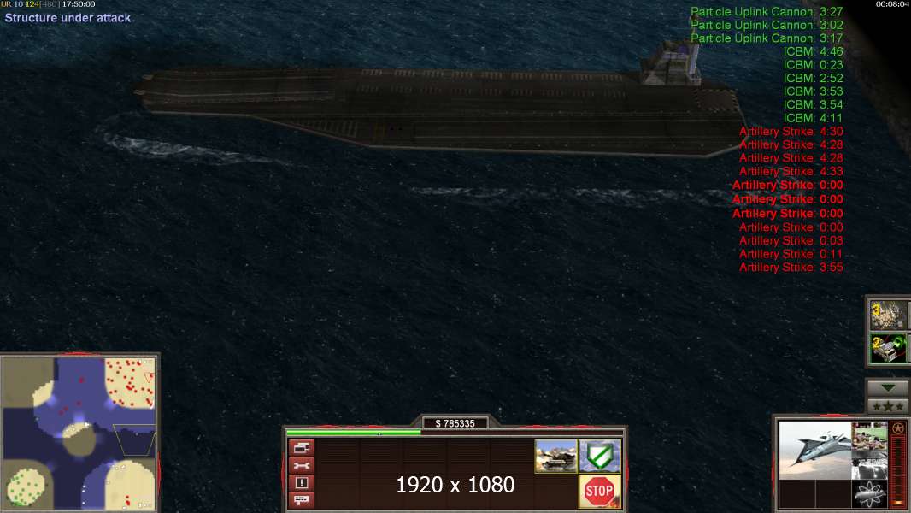Click the star emblem above power meter
Viewport: 911px width, 513px height.
(898, 428)
